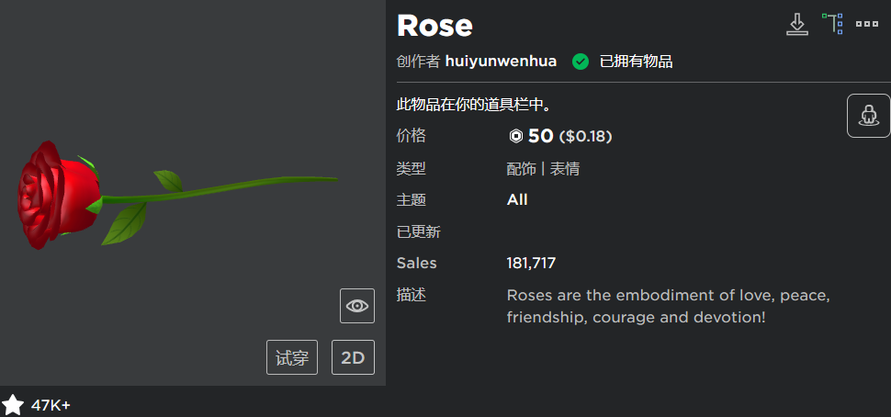Click the avatar wear button

[868, 116]
